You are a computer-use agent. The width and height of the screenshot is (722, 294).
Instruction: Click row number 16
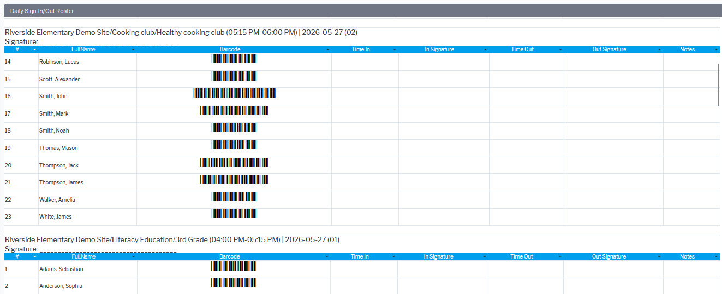click(8, 97)
